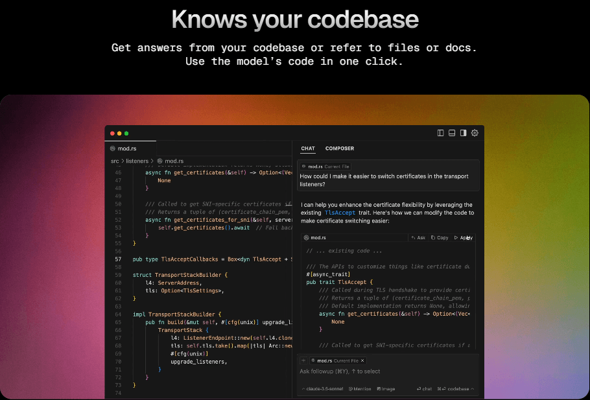Click the listeners breadcrumb folder

tap(137, 161)
